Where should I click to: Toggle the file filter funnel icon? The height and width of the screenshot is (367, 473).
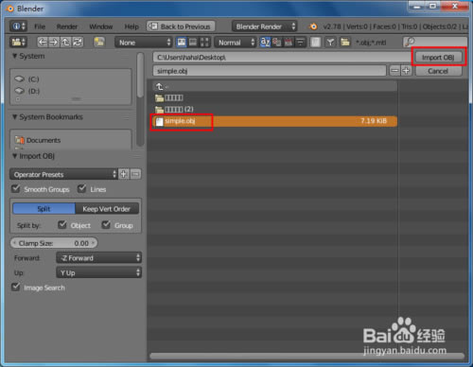pos(330,42)
